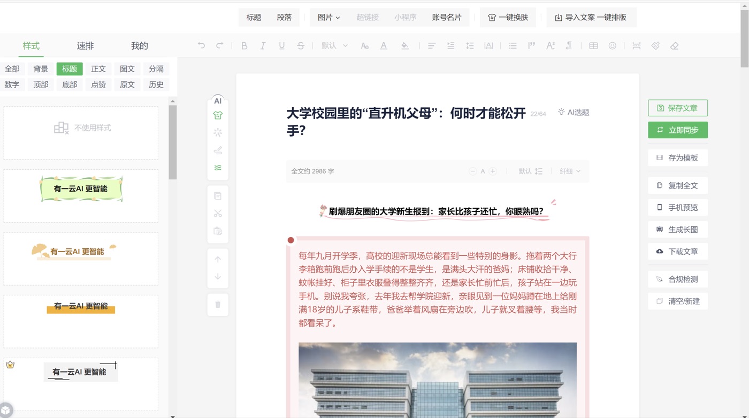Toggle the bullet list formatting

513,46
